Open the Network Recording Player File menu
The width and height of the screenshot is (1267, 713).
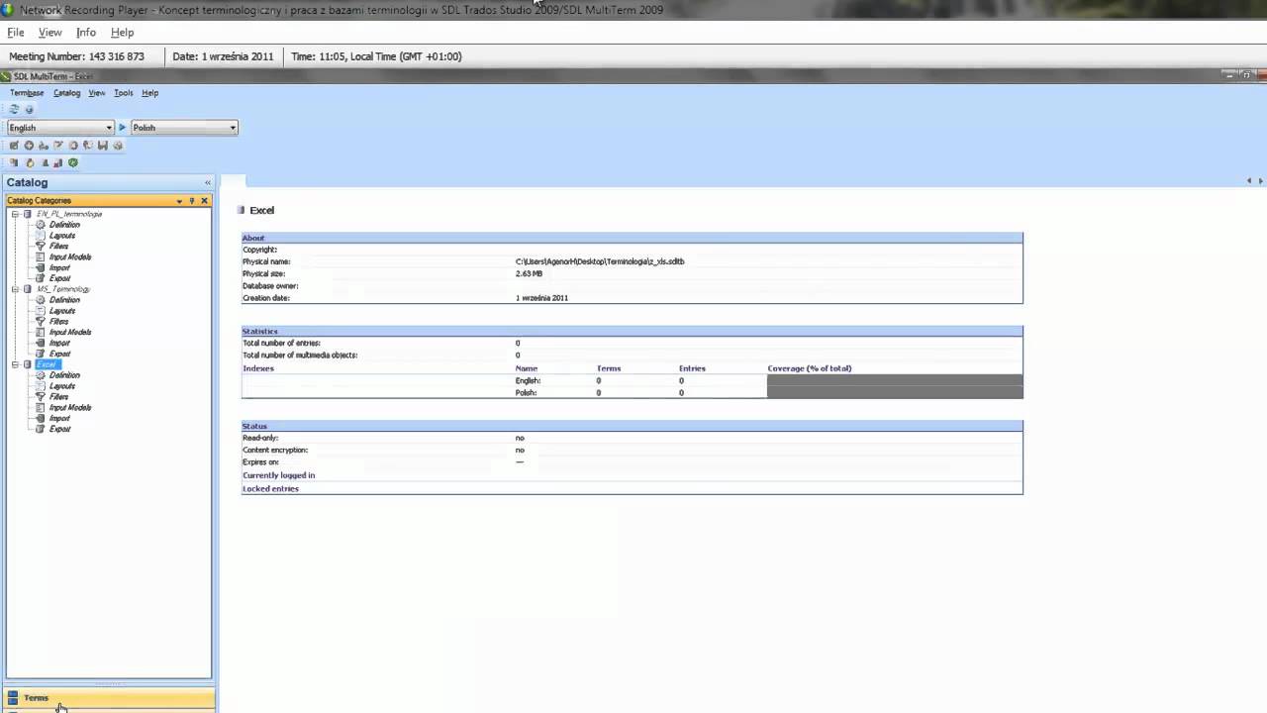[16, 33]
